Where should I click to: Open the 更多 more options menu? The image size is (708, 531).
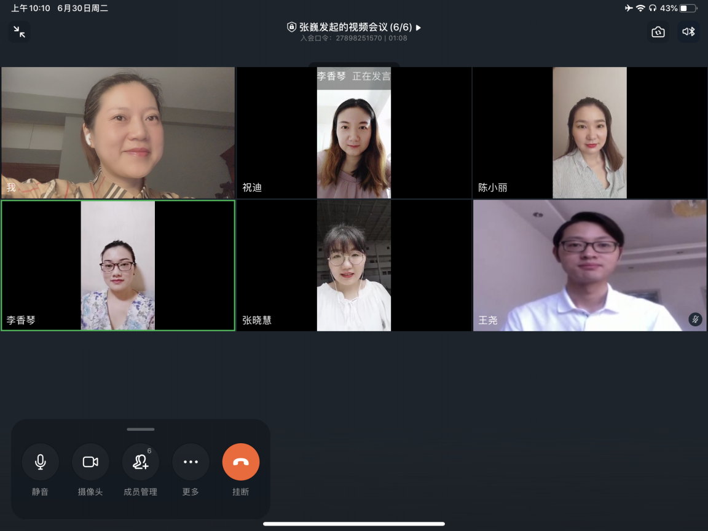click(x=191, y=462)
